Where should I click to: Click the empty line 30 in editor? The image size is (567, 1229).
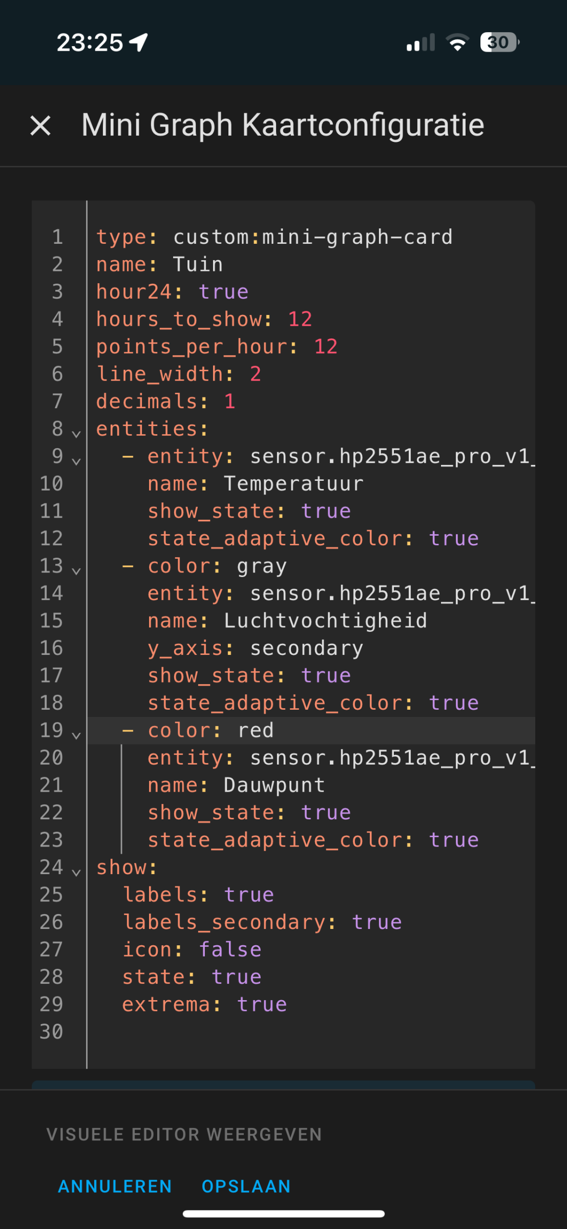(x=307, y=1032)
